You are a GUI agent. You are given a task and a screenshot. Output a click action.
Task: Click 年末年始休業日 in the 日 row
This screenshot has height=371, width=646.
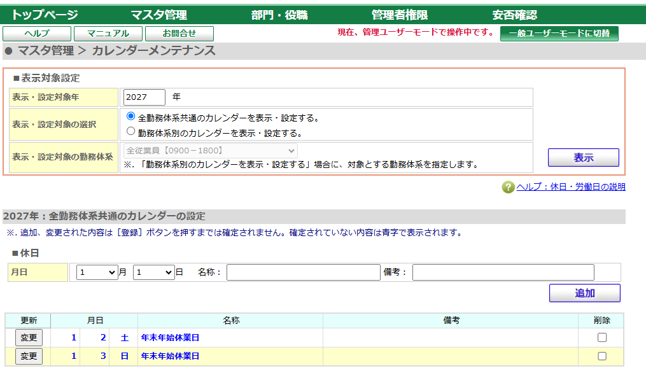click(x=170, y=356)
